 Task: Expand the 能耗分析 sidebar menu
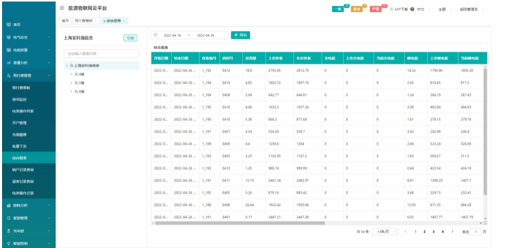coord(29,205)
